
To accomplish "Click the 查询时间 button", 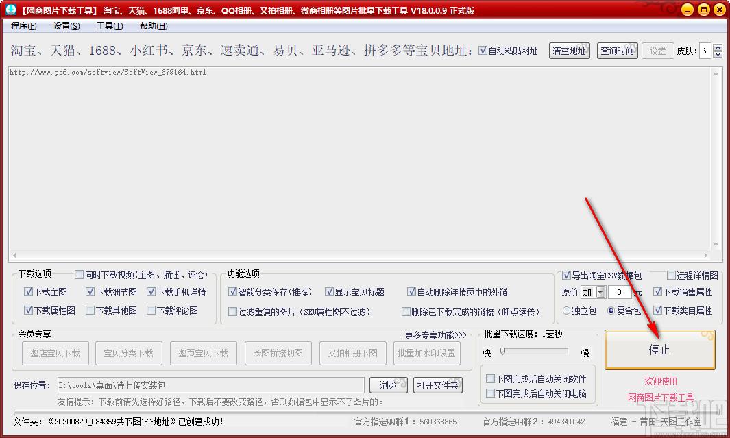I will [x=617, y=51].
